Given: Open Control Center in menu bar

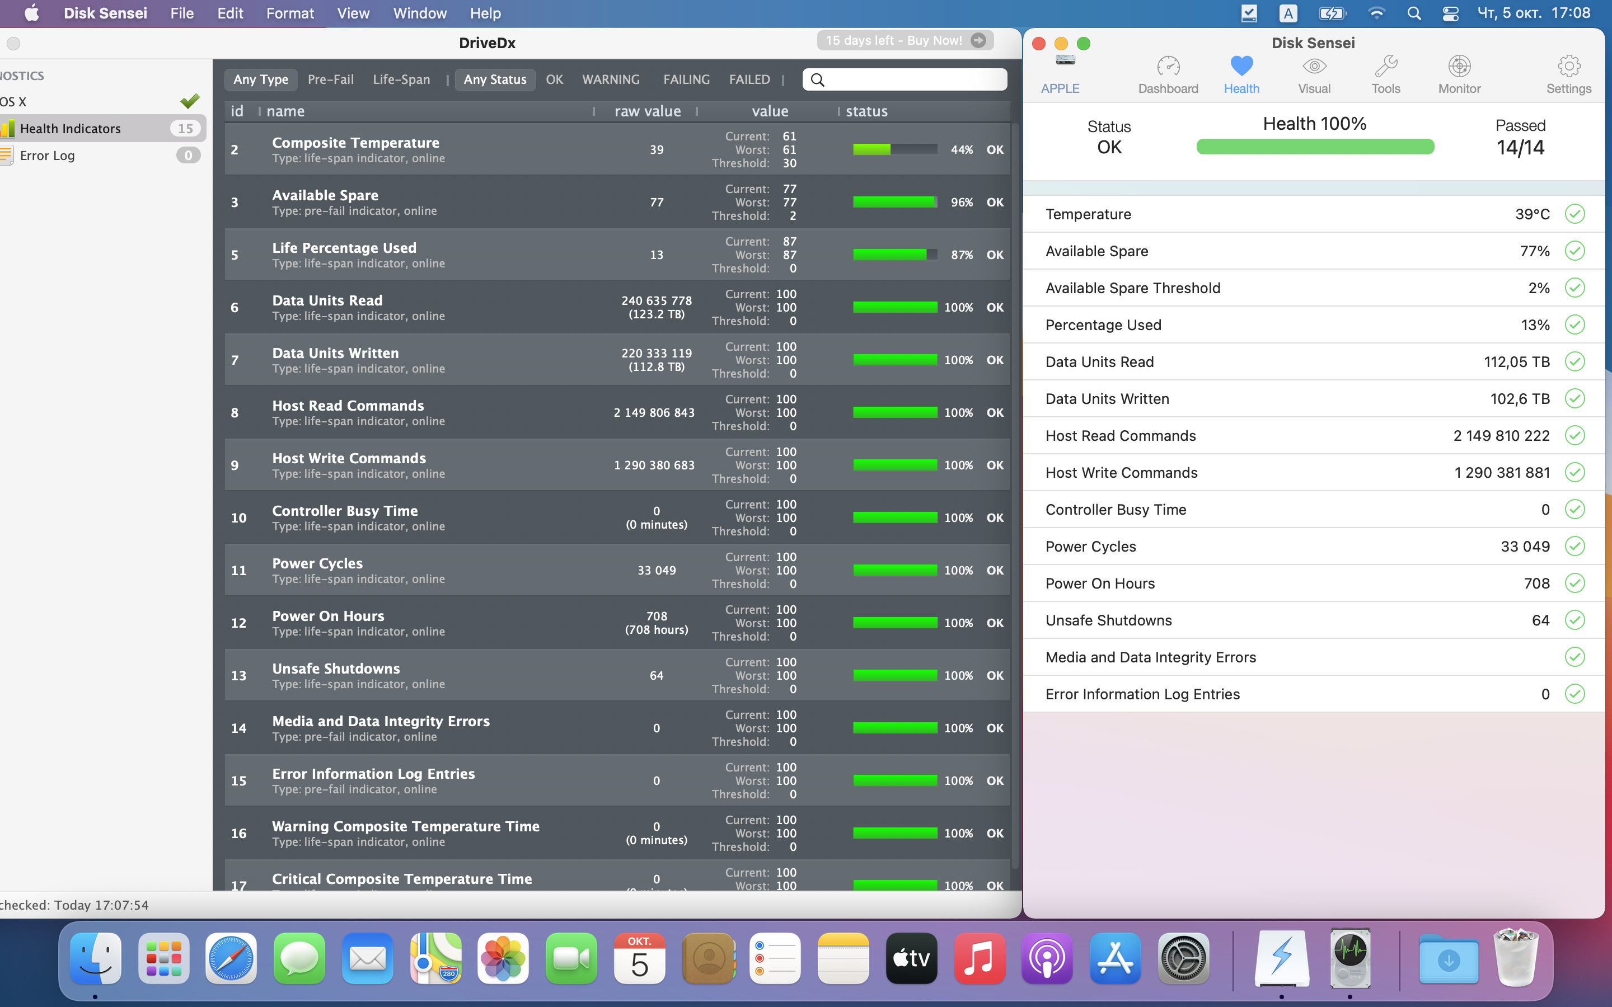Looking at the screenshot, I should click(1451, 13).
